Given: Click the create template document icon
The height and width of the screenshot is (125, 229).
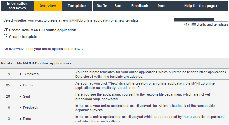Looking at the screenshot, I should click(x=6, y=36).
